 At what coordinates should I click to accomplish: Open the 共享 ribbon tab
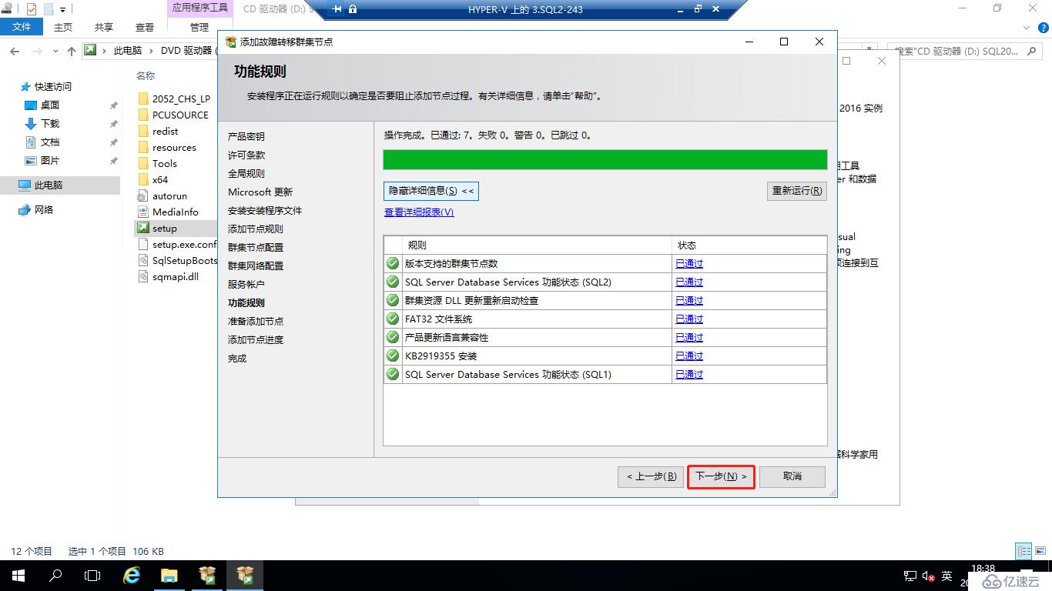[x=104, y=27]
